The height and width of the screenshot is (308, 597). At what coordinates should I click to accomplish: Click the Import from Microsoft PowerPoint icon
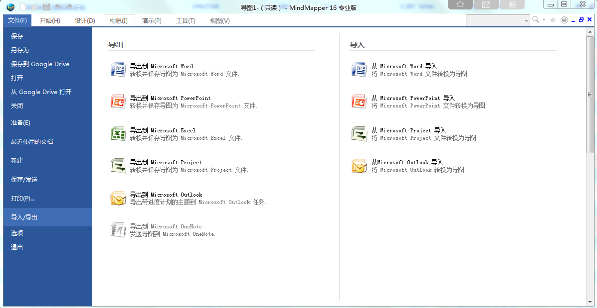[359, 102]
